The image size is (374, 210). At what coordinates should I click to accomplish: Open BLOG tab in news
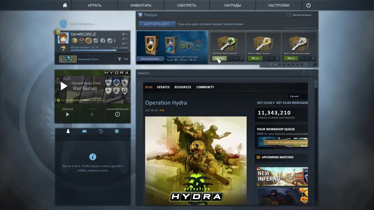[x=149, y=87]
